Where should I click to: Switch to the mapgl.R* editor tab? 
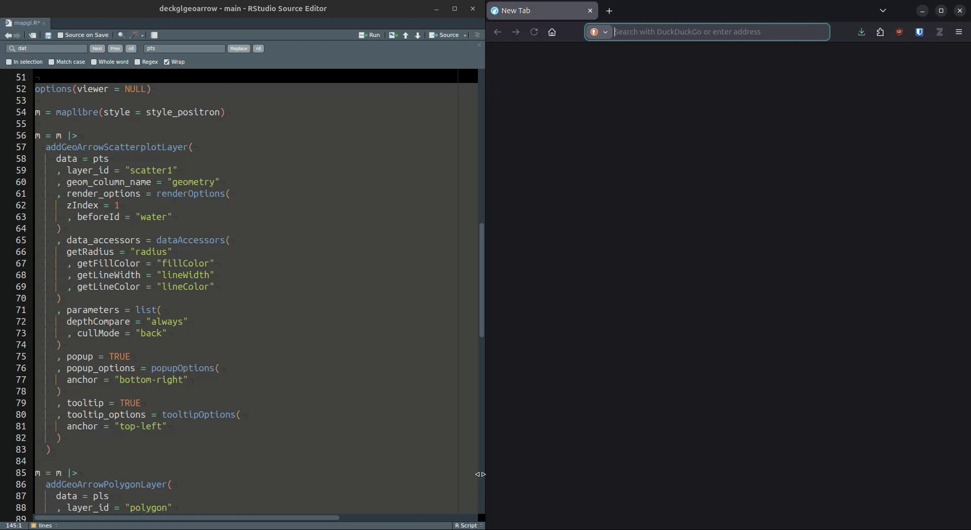26,23
